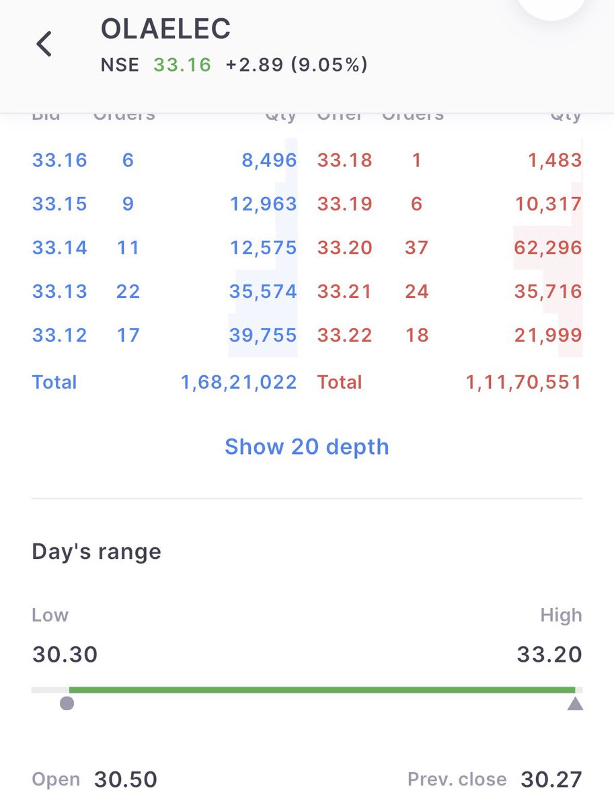The width and height of the screenshot is (614, 807).
Task: Tap the Bid column header
Action: [x=46, y=114]
